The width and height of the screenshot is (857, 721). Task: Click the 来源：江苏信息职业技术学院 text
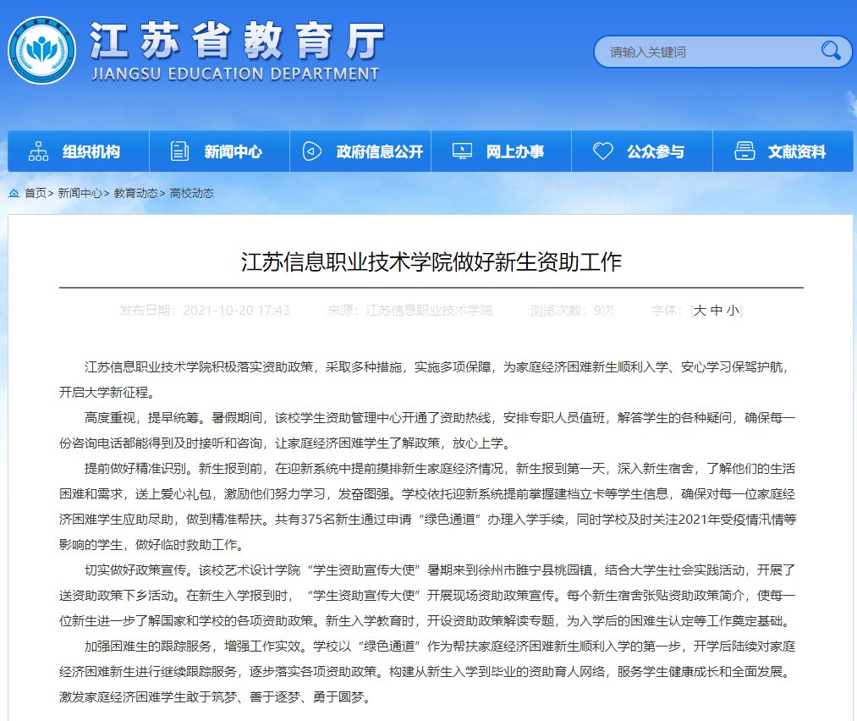[x=410, y=311]
